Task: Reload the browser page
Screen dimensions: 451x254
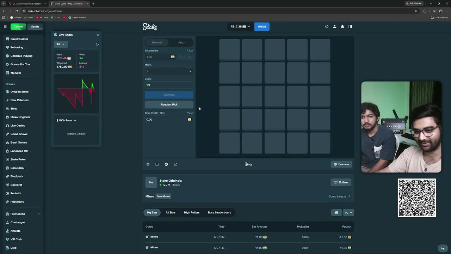Action: point(17,11)
